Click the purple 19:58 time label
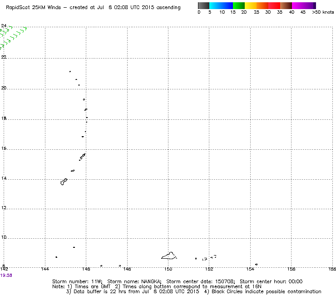Image resolution: width=336 pixels, height=295 pixels. pyautogui.click(x=6, y=275)
